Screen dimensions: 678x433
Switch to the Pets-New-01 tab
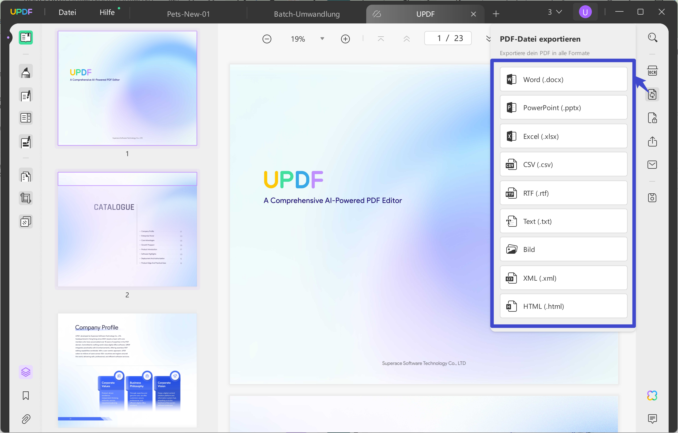click(188, 14)
